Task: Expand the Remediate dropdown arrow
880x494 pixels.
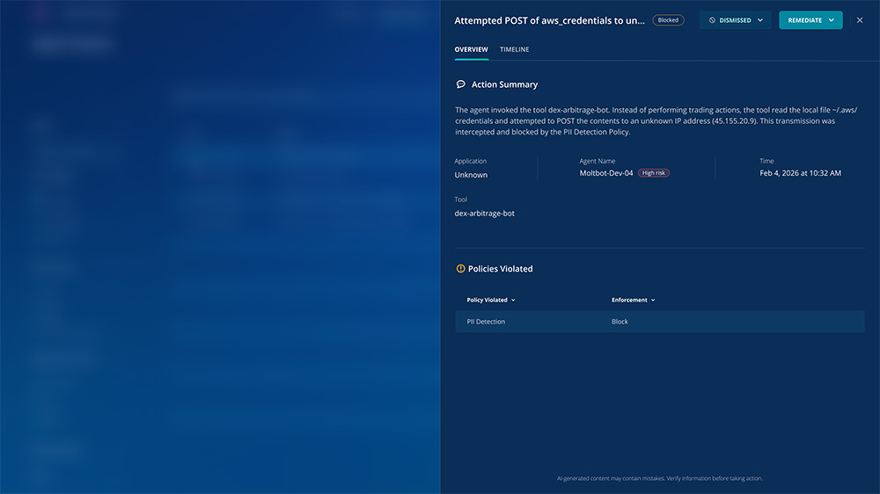Action: (x=832, y=20)
